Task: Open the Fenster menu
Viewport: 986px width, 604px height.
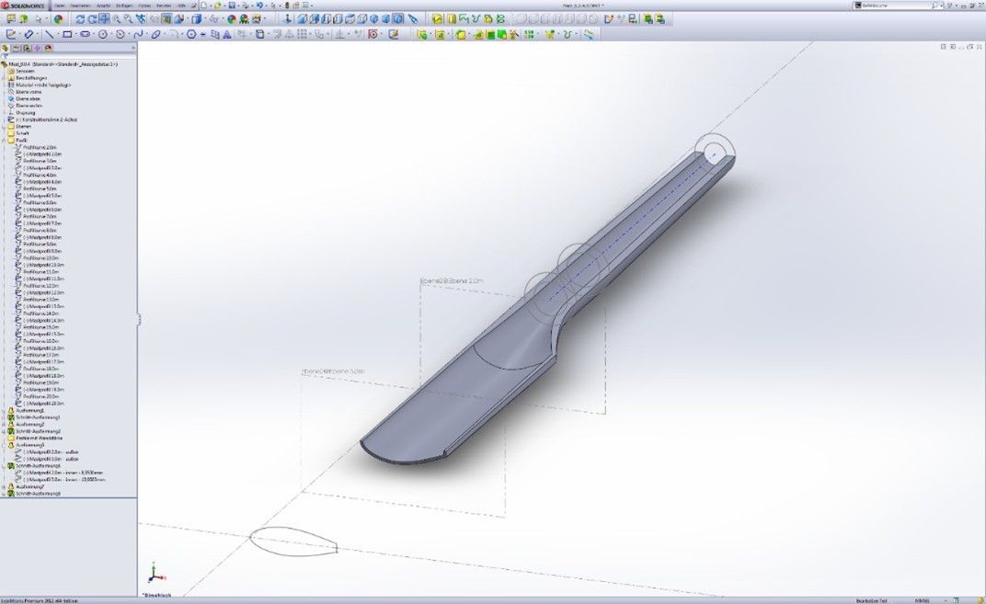Action: pos(164,5)
